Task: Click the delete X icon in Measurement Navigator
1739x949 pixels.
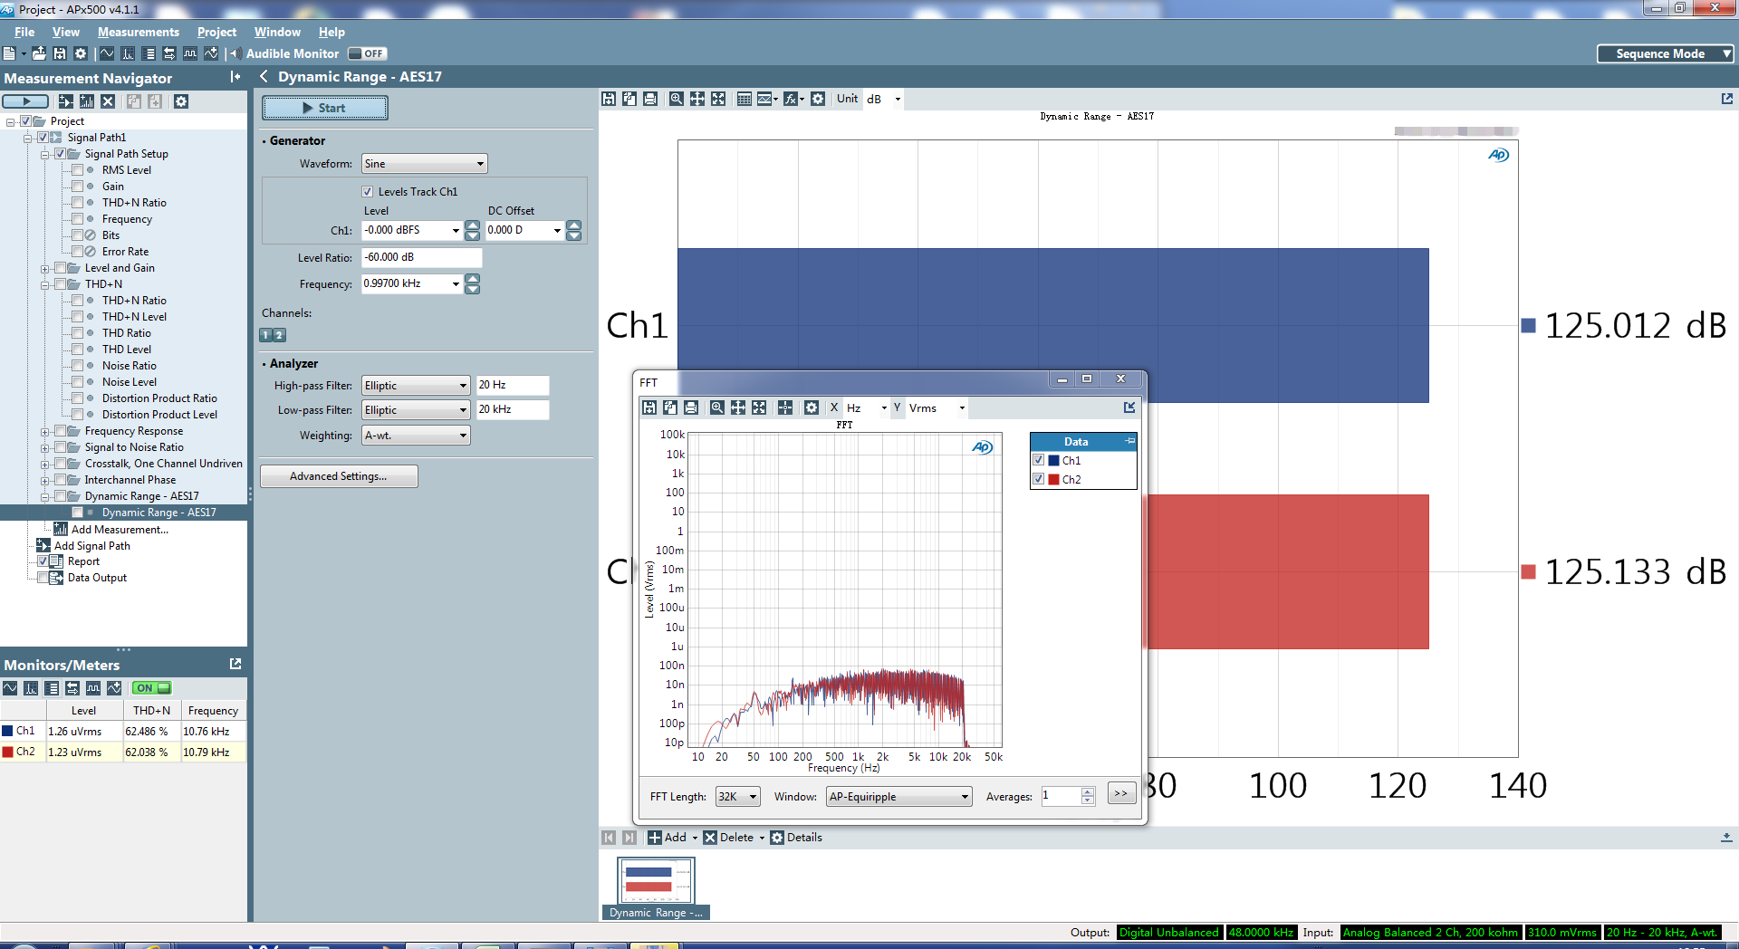Action: pos(108,101)
